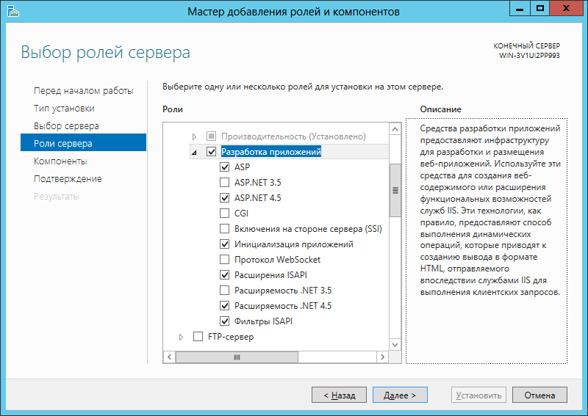Open Подтверждение step

point(68,178)
